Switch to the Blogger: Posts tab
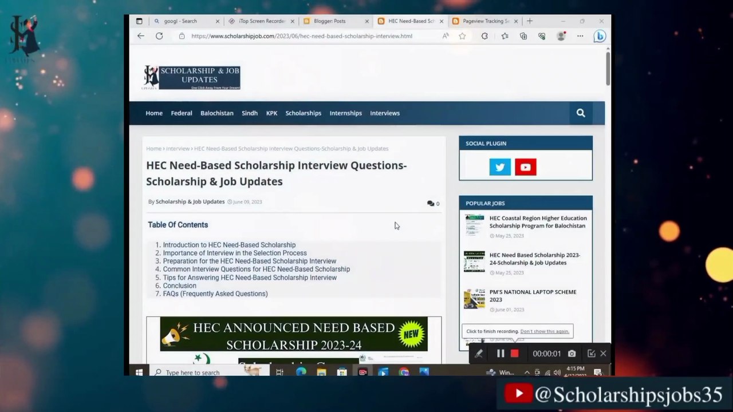The height and width of the screenshot is (412, 733). tap(336, 21)
